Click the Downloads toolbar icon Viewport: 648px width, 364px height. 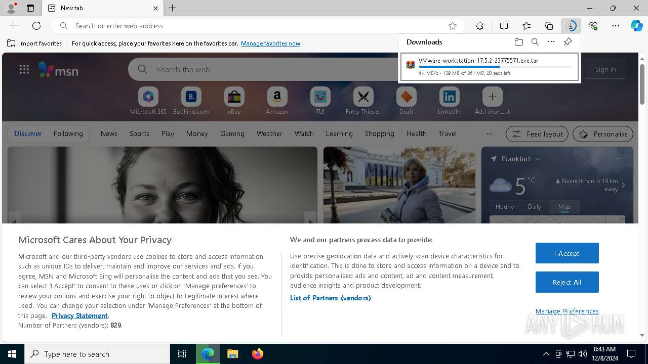(x=571, y=26)
